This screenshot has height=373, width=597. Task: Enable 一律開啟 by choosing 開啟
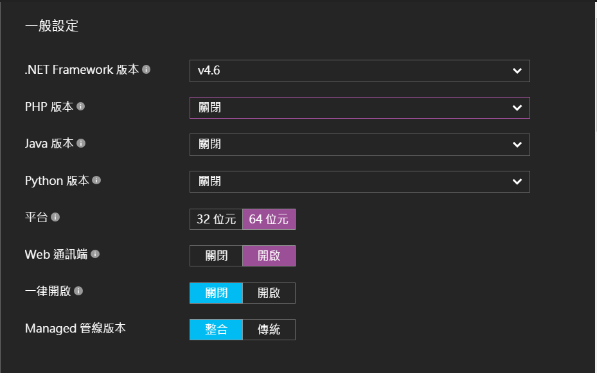point(269,293)
